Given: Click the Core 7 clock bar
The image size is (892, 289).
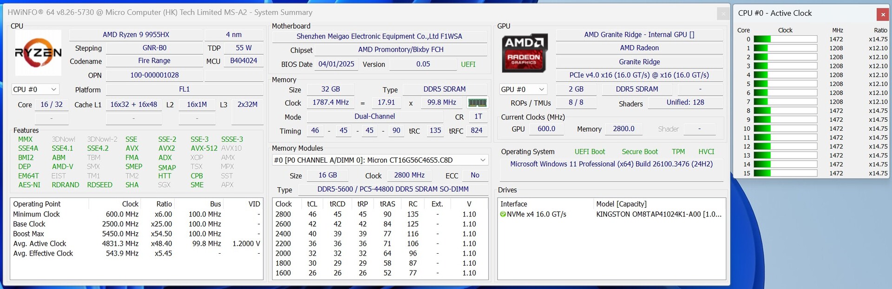Looking at the screenshot, I should 785,102.
